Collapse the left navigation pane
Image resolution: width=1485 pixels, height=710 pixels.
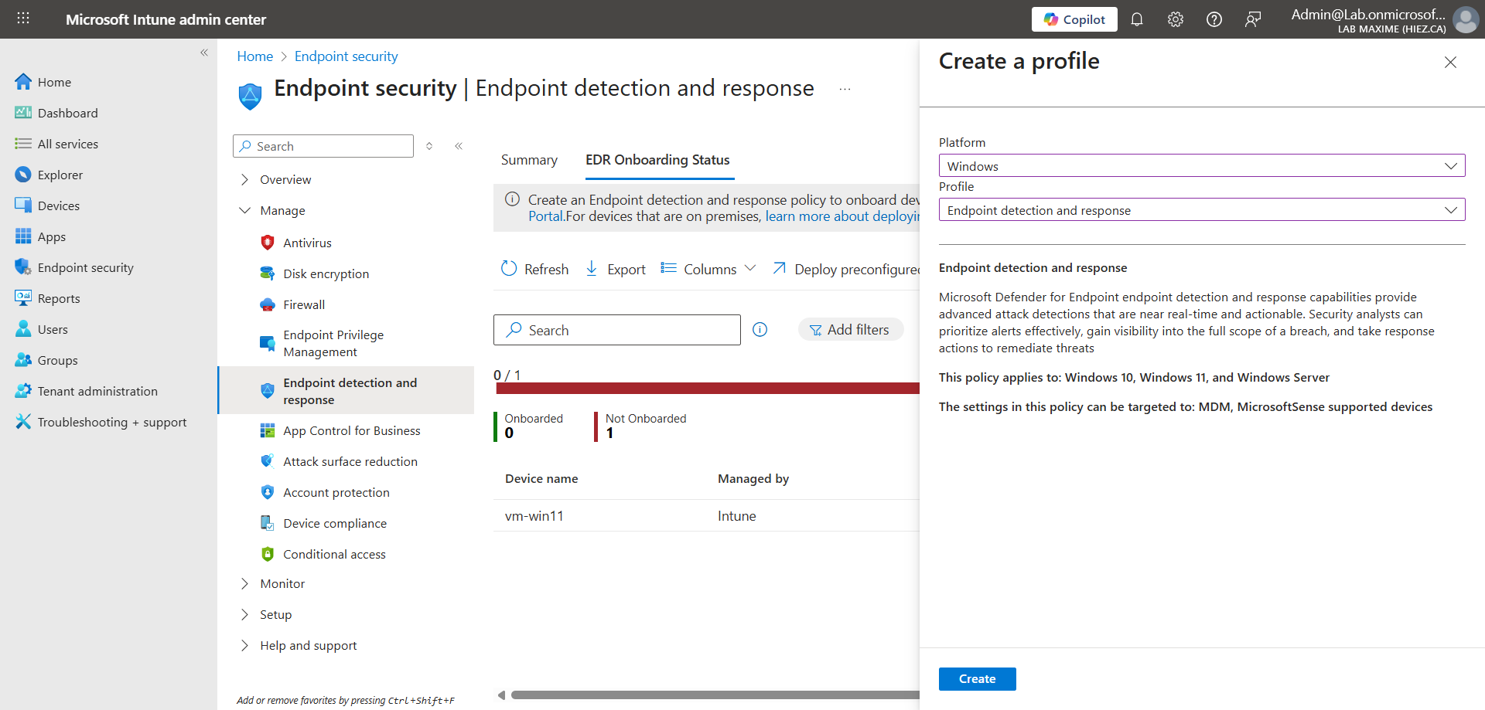pyautogui.click(x=204, y=53)
